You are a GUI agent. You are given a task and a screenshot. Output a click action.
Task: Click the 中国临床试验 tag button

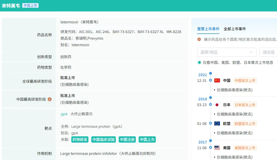click(104, 139)
